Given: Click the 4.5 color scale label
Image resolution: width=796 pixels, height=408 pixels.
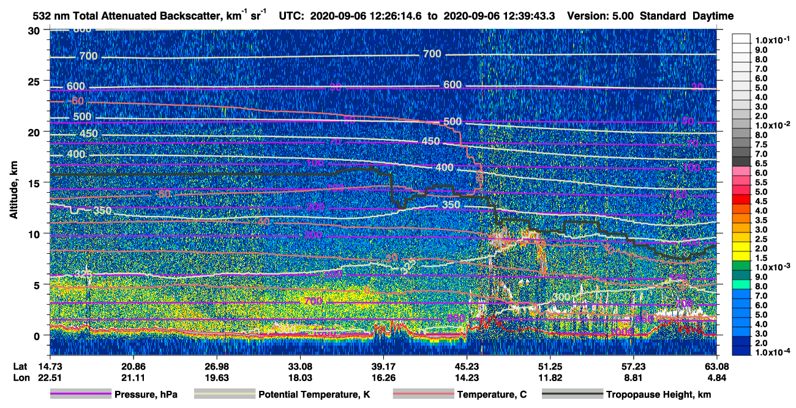Looking at the screenshot, I should 762,201.
